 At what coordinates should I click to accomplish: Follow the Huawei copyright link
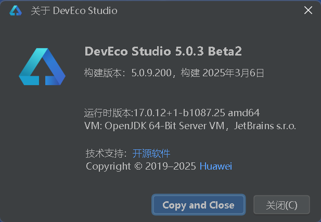coord(215,166)
